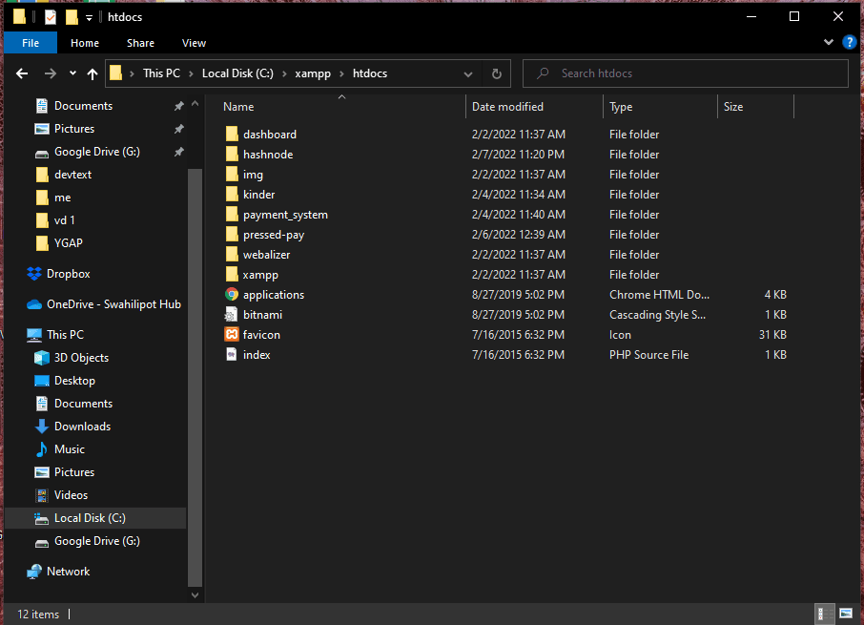Sort by Name column header
Image resolution: width=864 pixels, height=625 pixels.
238,107
